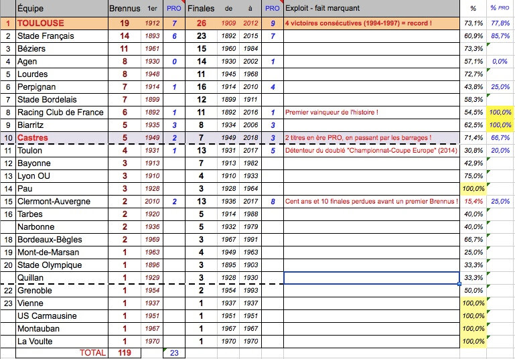Select the 85,7% cell for Stade Français
Viewport: 515px width, 359px height.
500,36
